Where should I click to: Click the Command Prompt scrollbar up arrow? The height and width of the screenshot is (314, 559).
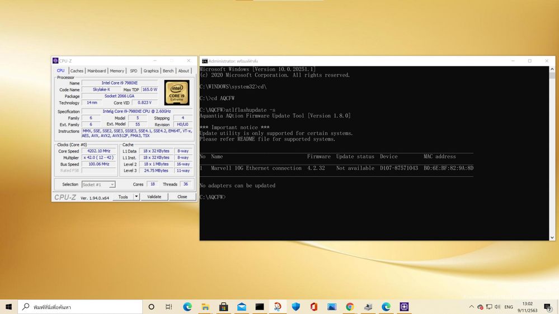[552, 69]
